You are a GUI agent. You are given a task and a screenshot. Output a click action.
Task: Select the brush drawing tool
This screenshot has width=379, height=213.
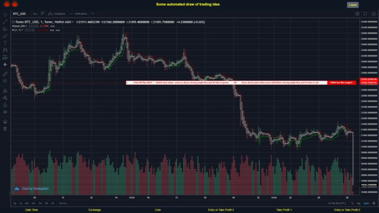[x=5, y=36]
